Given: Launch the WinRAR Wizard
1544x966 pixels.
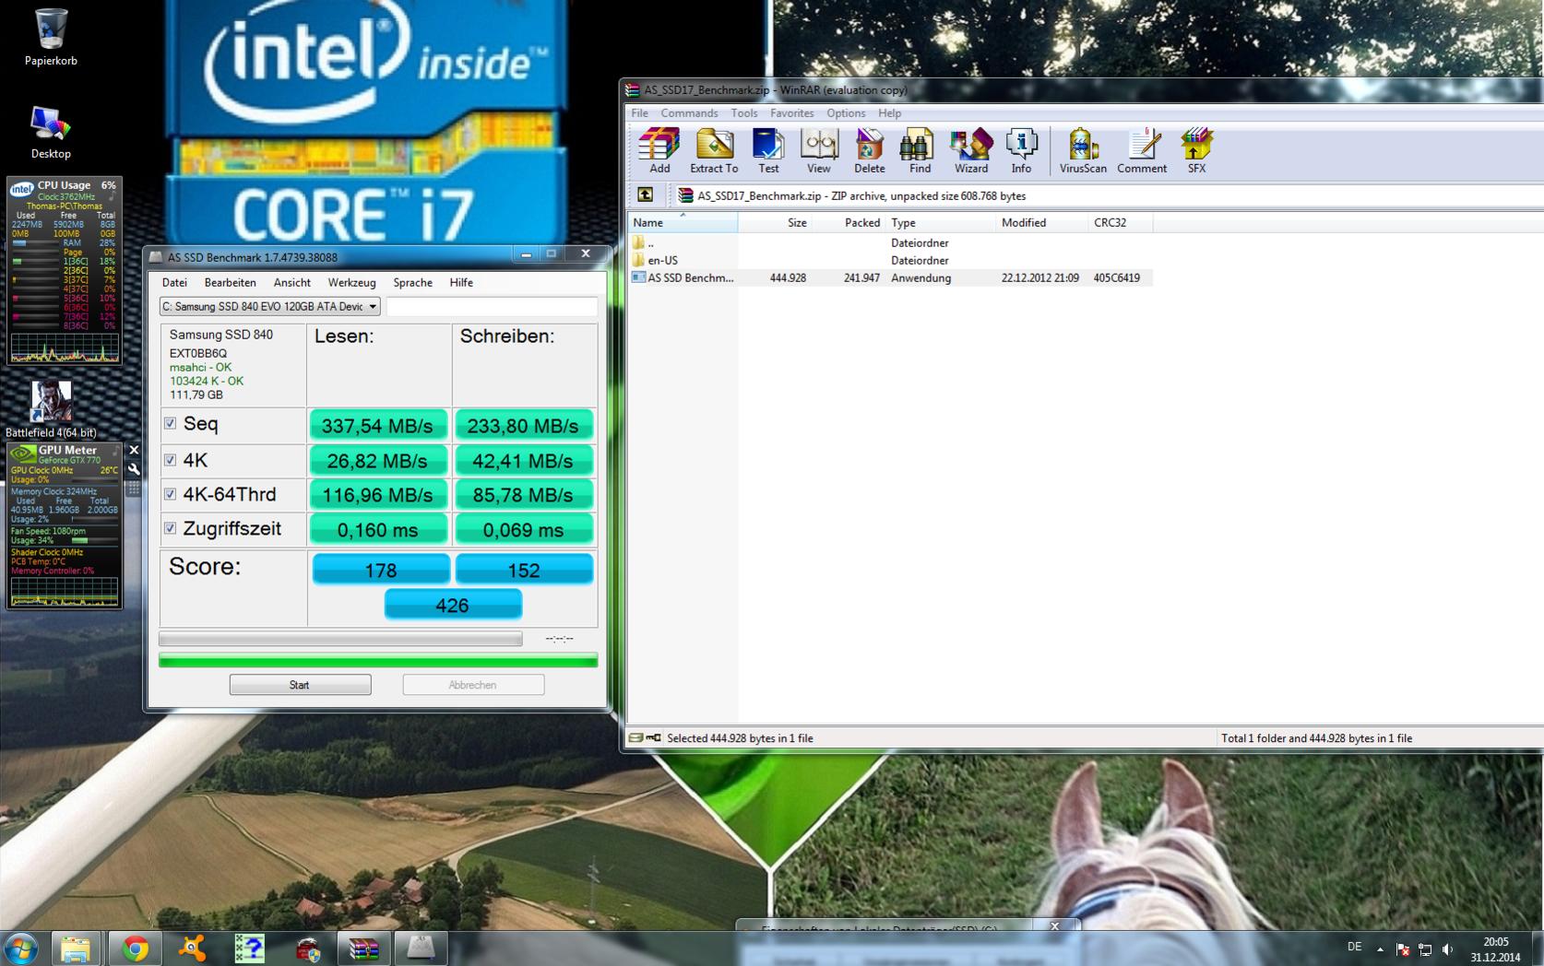Looking at the screenshot, I should (970, 150).
